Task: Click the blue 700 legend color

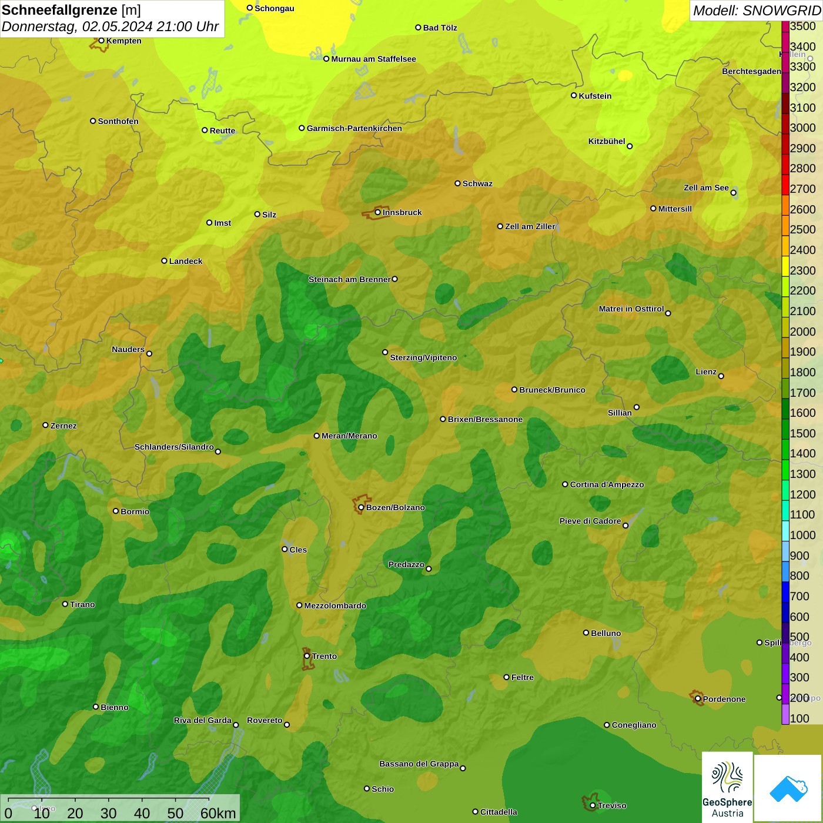Action: 785,592
